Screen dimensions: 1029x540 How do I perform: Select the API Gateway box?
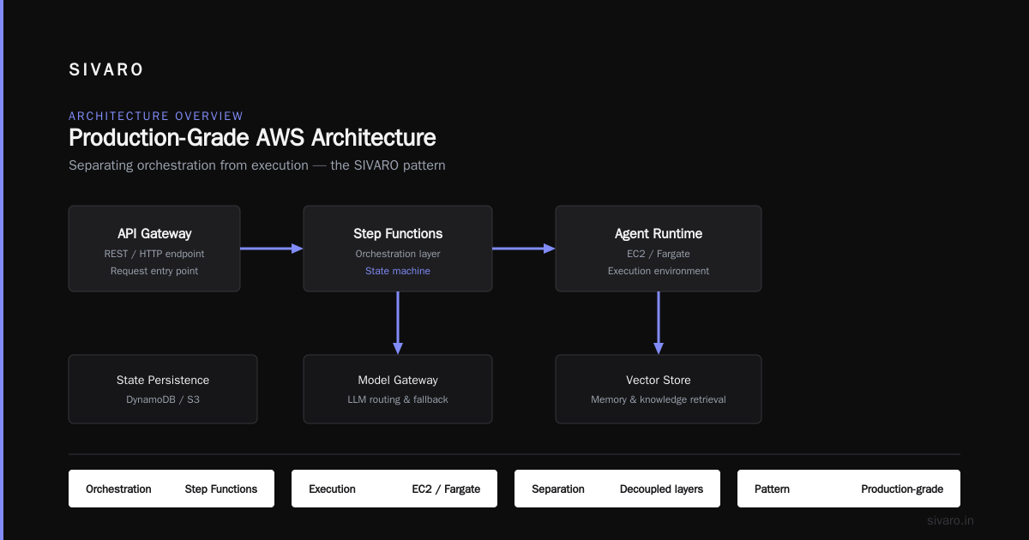pos(154,249)
